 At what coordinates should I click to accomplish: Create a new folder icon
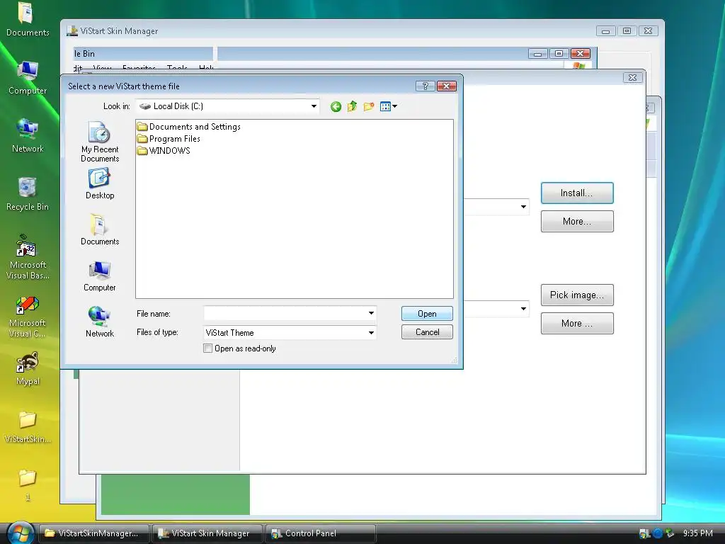click(x=368, y=107)
